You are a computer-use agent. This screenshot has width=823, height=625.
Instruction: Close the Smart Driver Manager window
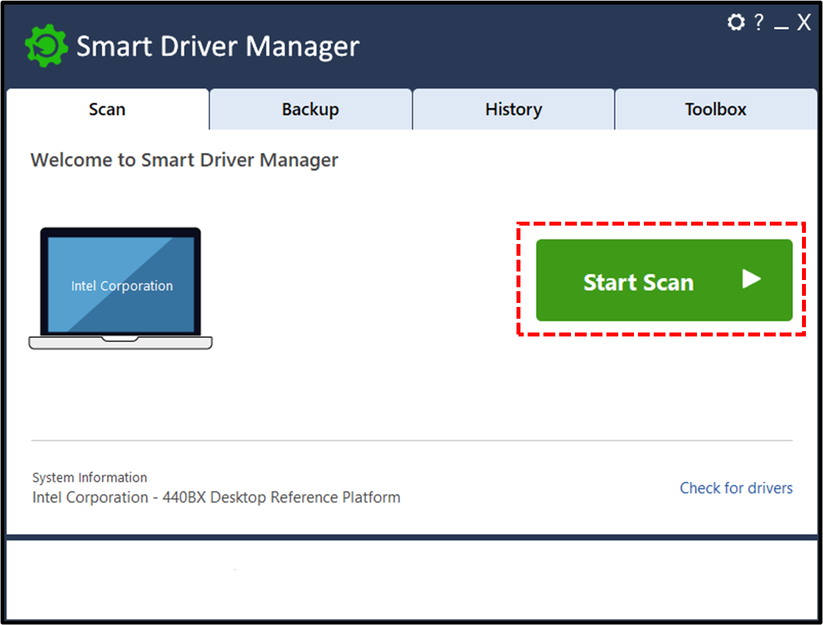tap(804, 22)
